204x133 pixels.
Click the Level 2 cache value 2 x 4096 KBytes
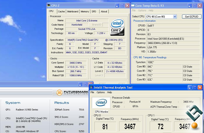click(115, 71)
